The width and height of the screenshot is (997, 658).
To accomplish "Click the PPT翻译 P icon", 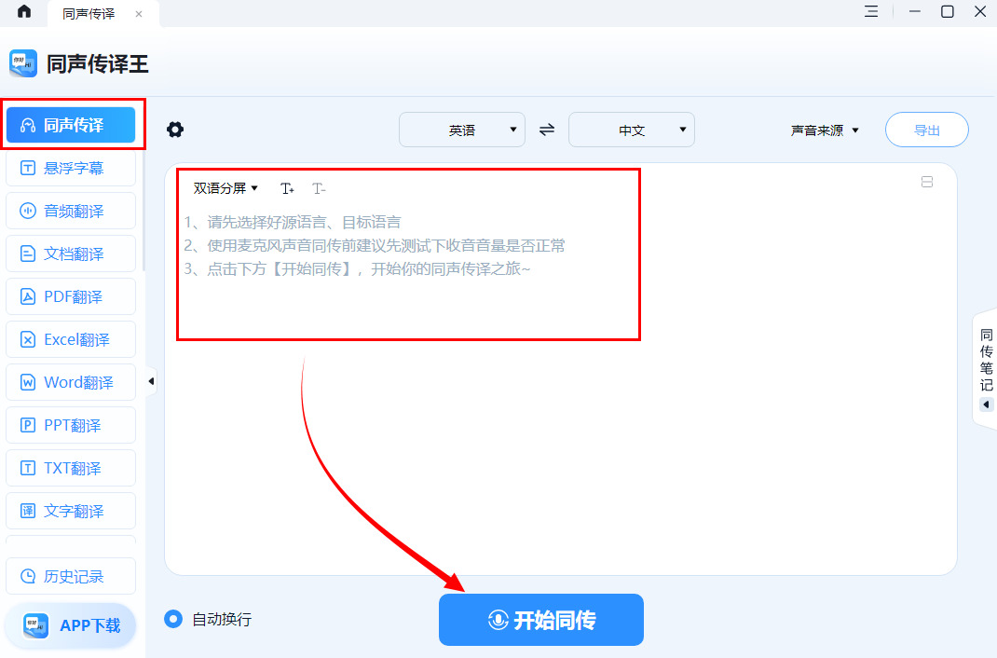I will (27, 425).
